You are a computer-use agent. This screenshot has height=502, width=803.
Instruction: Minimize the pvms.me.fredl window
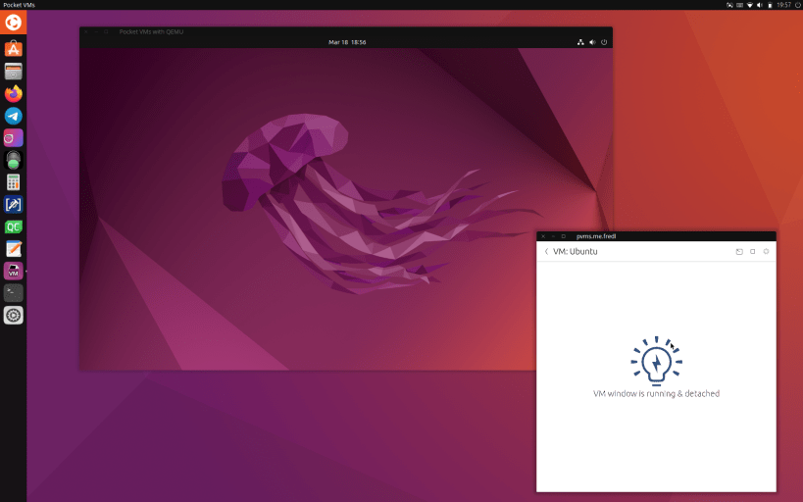tap(553, 236)
